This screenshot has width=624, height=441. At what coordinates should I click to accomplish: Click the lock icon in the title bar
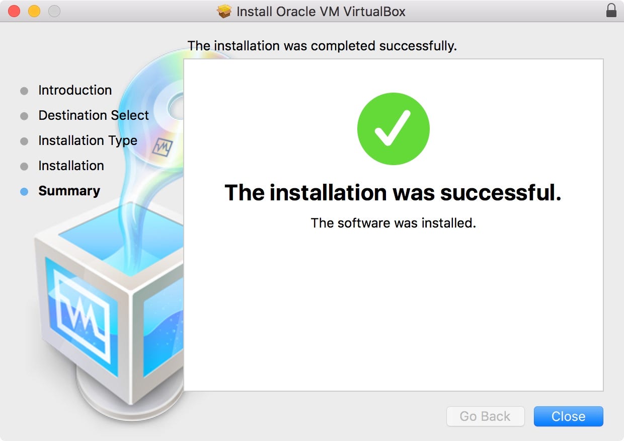coord(611,11)
